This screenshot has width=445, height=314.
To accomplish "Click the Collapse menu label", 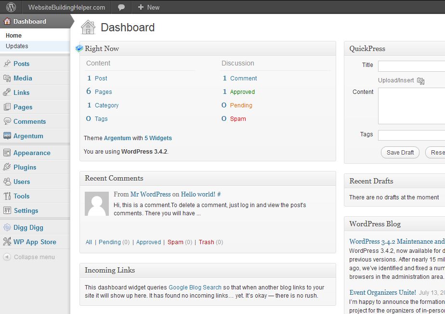I will tap(34, 257).
